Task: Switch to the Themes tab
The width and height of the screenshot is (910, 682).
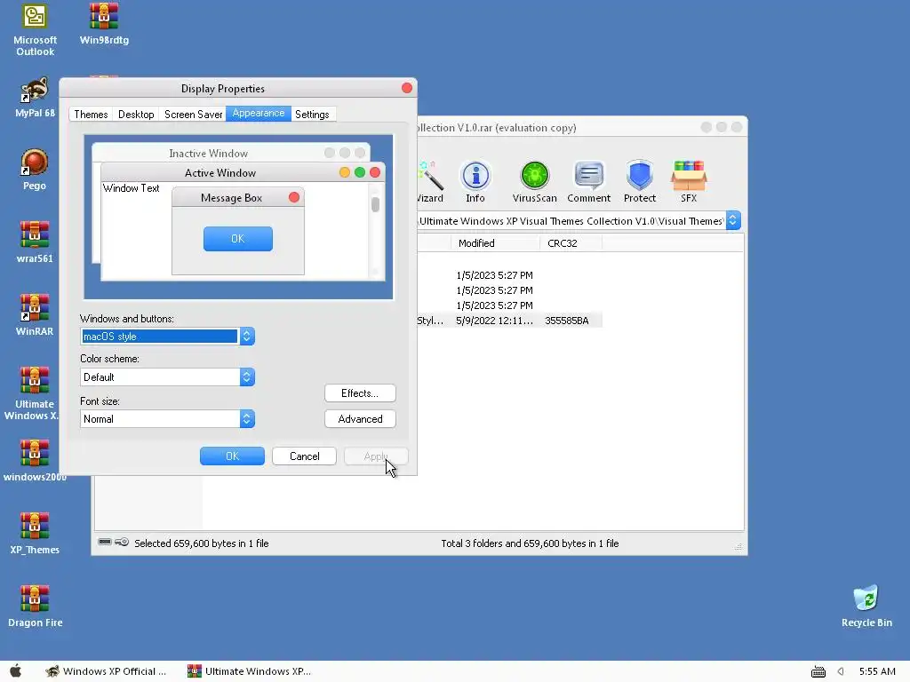Action: (91, 115)
